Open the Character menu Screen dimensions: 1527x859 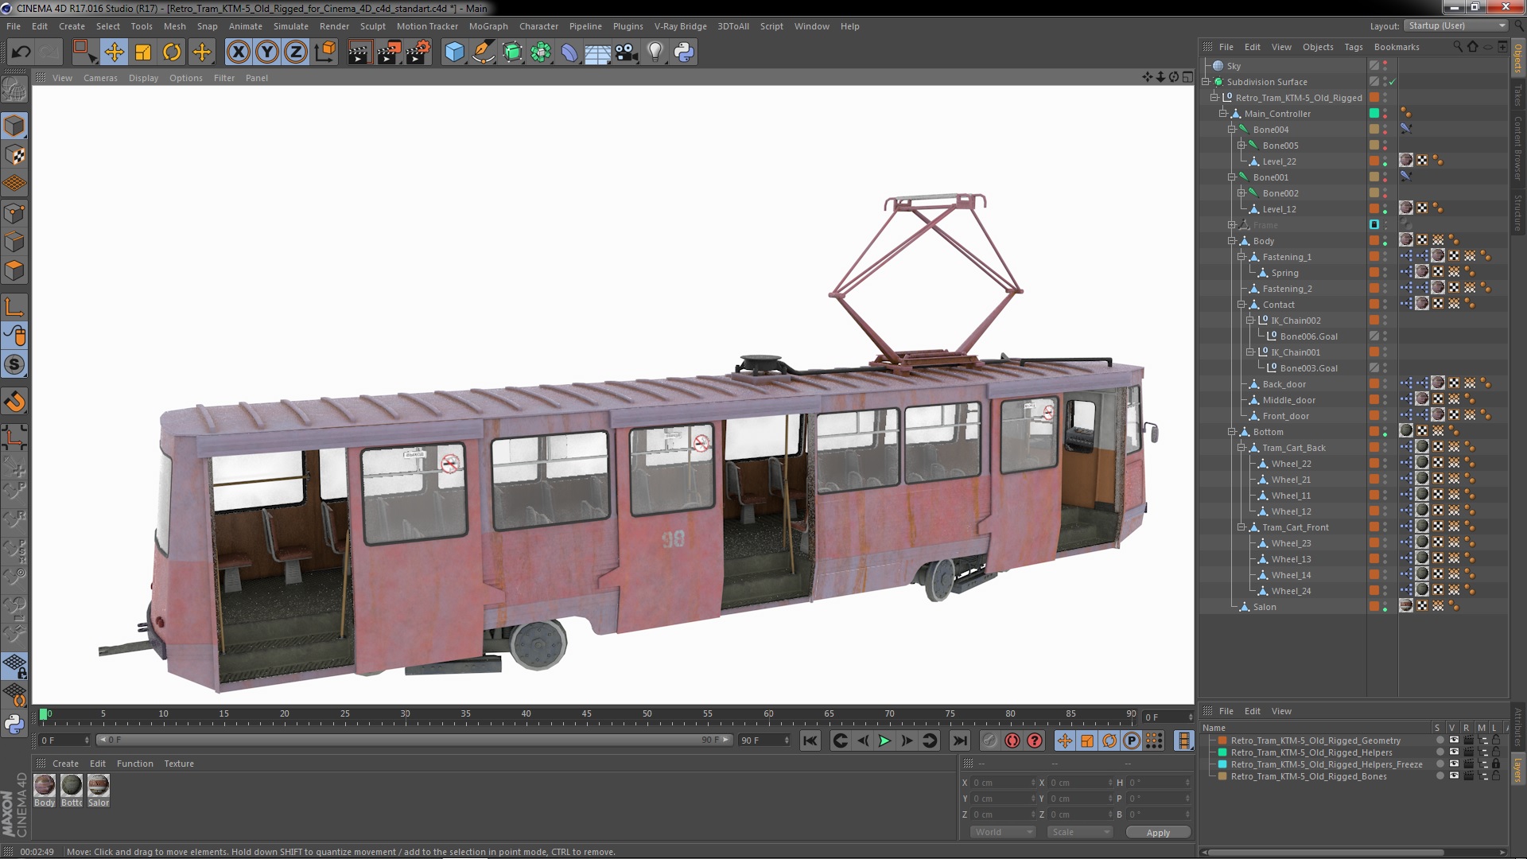(538, 26)
